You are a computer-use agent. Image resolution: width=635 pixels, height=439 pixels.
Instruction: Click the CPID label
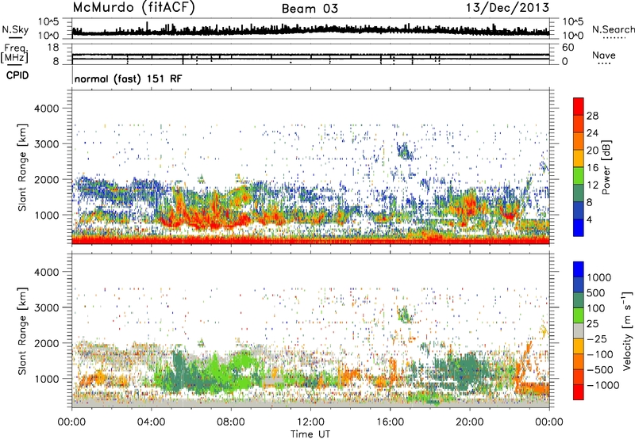17,75
